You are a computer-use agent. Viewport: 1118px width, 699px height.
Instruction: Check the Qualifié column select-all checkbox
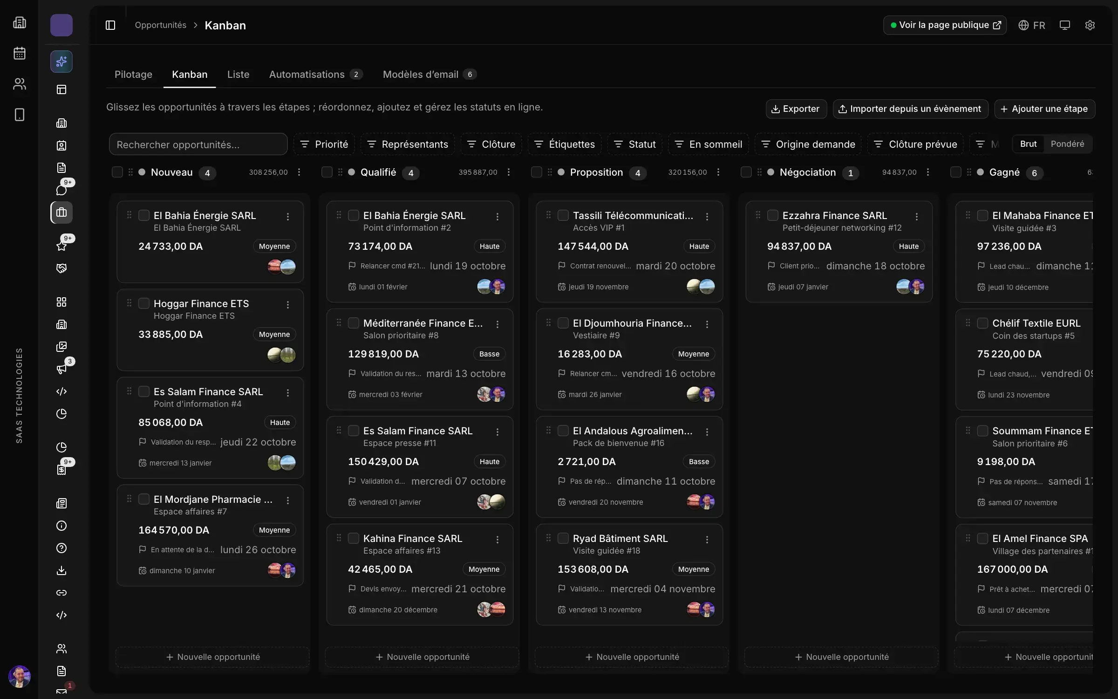click(327, 172)
